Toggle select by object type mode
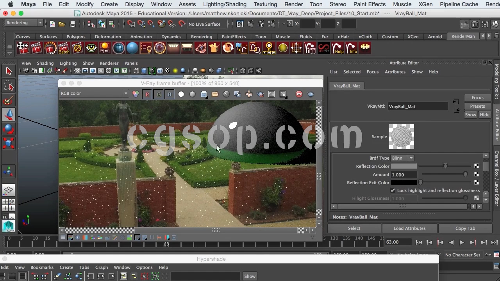The image size is (500, 281). pos(102,24)
